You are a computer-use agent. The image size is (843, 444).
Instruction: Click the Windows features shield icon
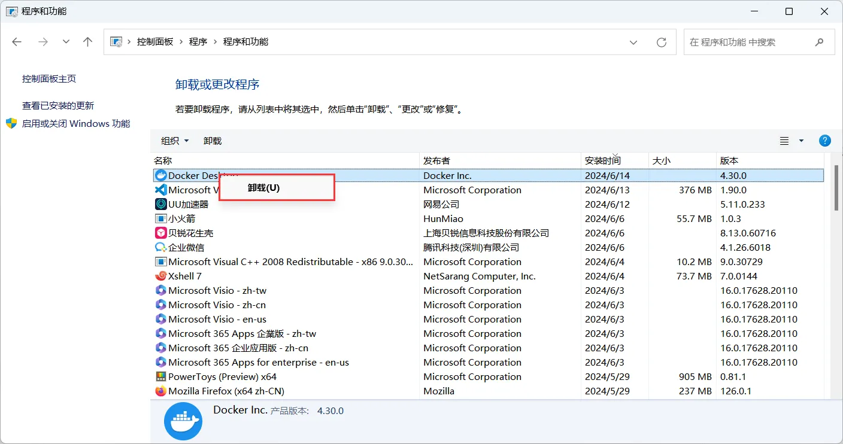[x=11, y=123]
